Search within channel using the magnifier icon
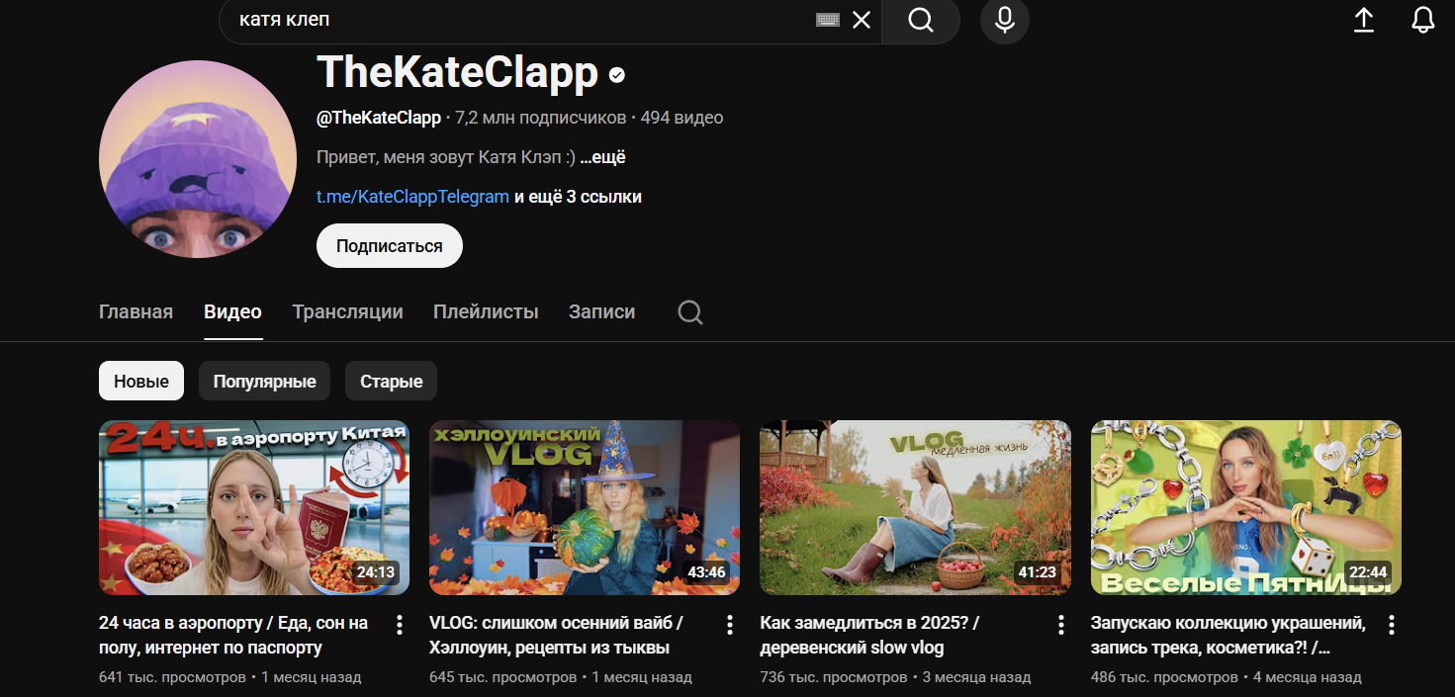Image resolution: width=1455 pixels, height=697 pixels. click(690, 312)
